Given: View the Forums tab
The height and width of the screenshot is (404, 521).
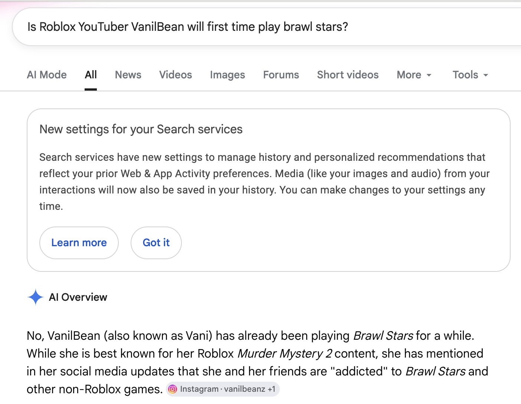Looking at the screenshot, I should (281, 75).
